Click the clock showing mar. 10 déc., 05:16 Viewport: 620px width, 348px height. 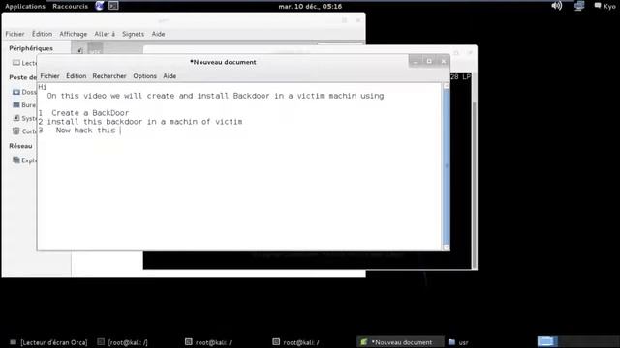tap(310, 7)
